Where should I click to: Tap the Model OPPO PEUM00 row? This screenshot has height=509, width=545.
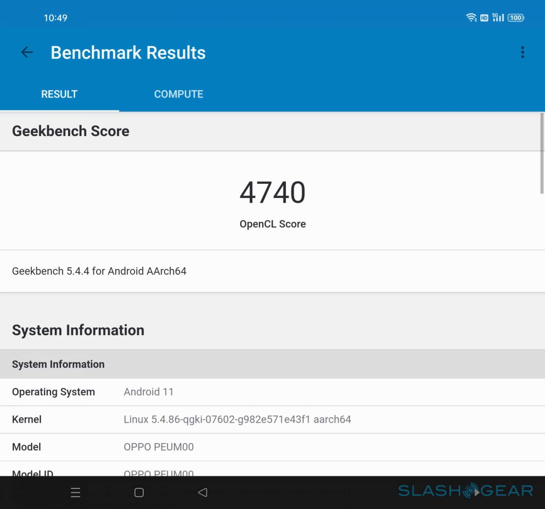pyautogui.click(x=272, y=447)
